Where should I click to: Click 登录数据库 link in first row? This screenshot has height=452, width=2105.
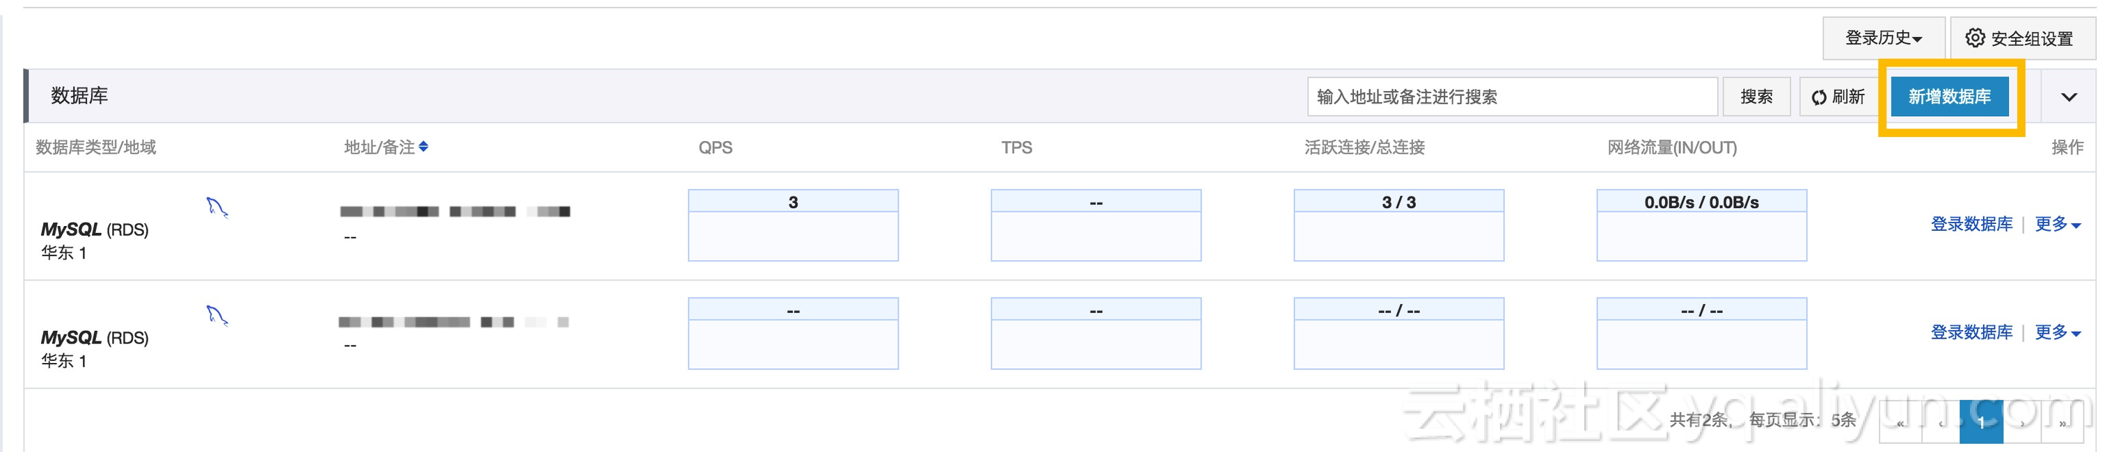1971,223
